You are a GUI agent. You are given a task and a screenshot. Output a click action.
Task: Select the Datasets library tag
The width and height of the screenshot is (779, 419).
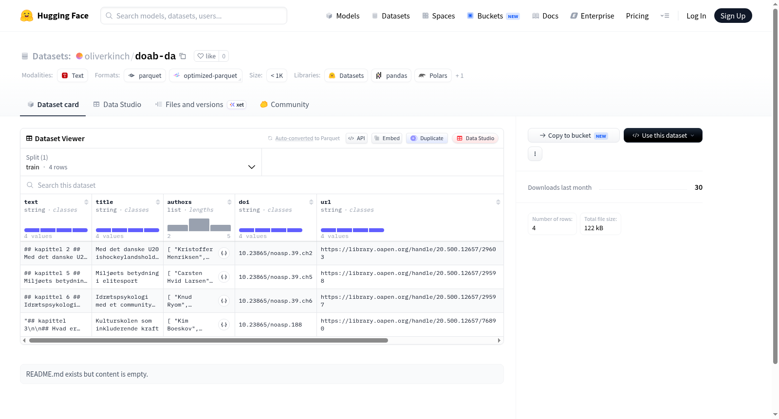(346, 75)
